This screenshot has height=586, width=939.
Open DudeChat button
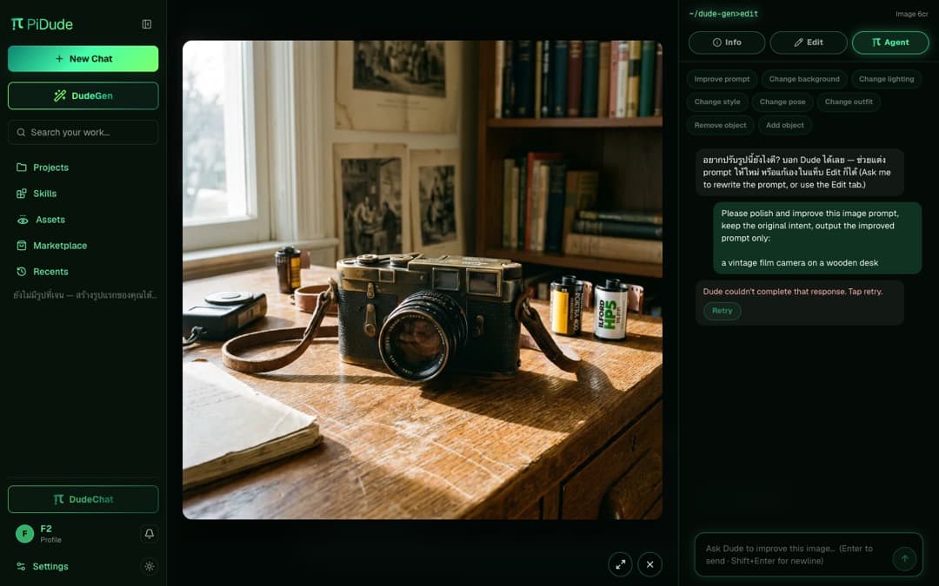[x=83, y=499]
